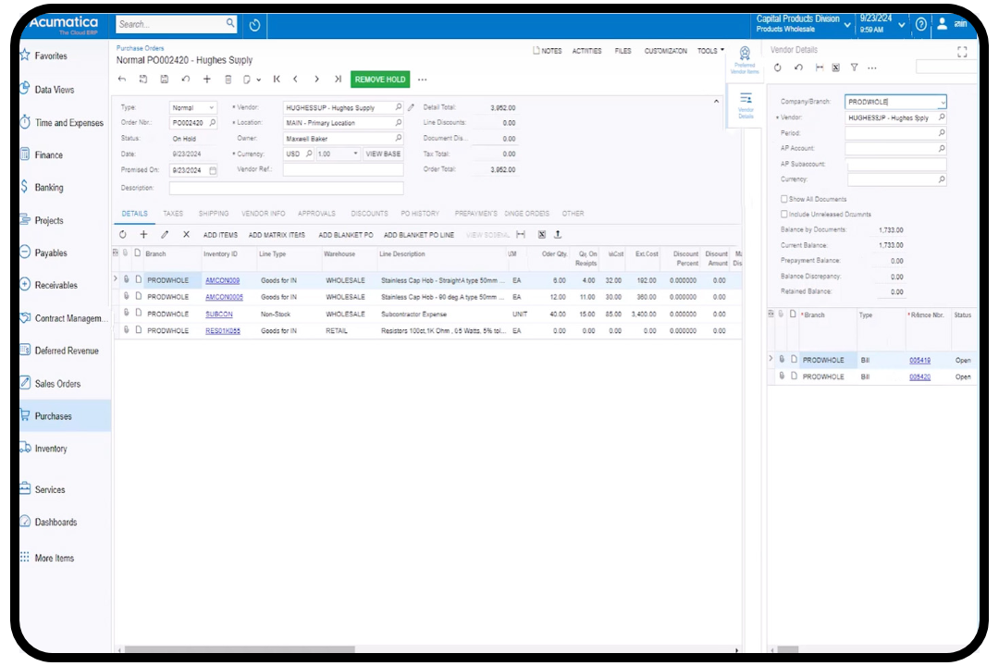
Task: Open the Purchase Orders breadcrumb link
Action: click(x=141, y=48)
